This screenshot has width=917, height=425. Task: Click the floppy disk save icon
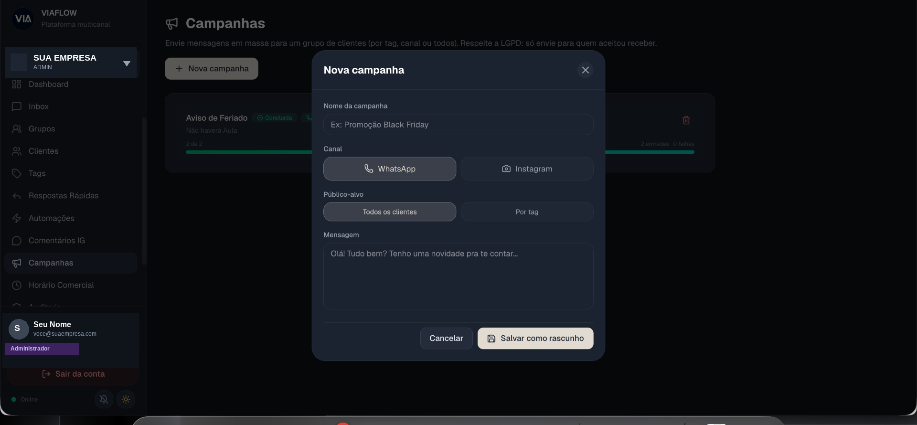[491, 339]
